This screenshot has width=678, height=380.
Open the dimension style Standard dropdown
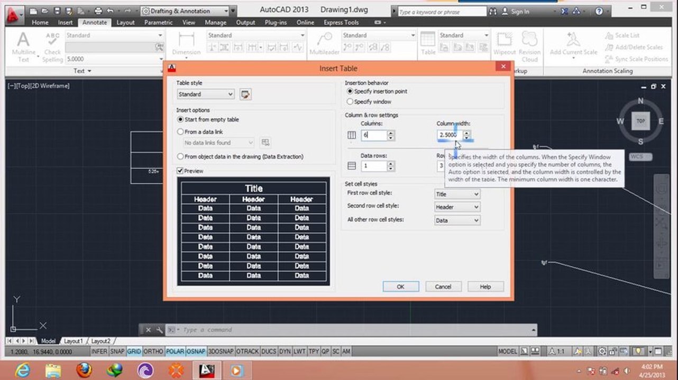point(256,35)
